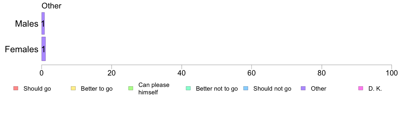This screenshot has width=401, height=124.
Task: Click the purple Other legend swatch
Action: (303, 89)
